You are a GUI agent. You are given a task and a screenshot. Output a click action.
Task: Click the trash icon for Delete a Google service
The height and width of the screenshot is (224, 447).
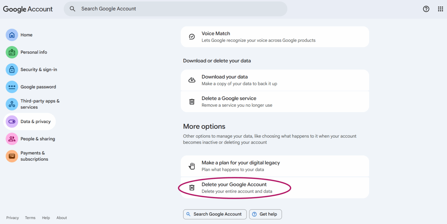click(x=192, y=102)
